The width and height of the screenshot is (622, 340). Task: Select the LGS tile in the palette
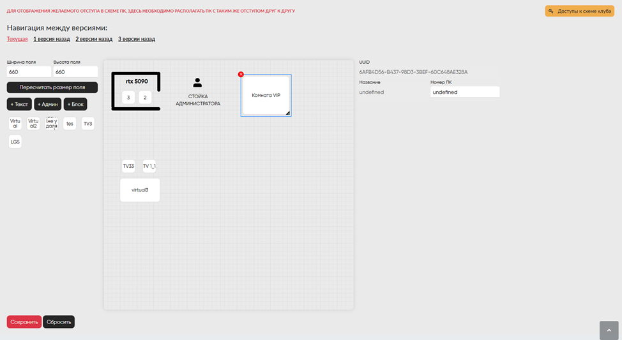[x=15, y=142]
